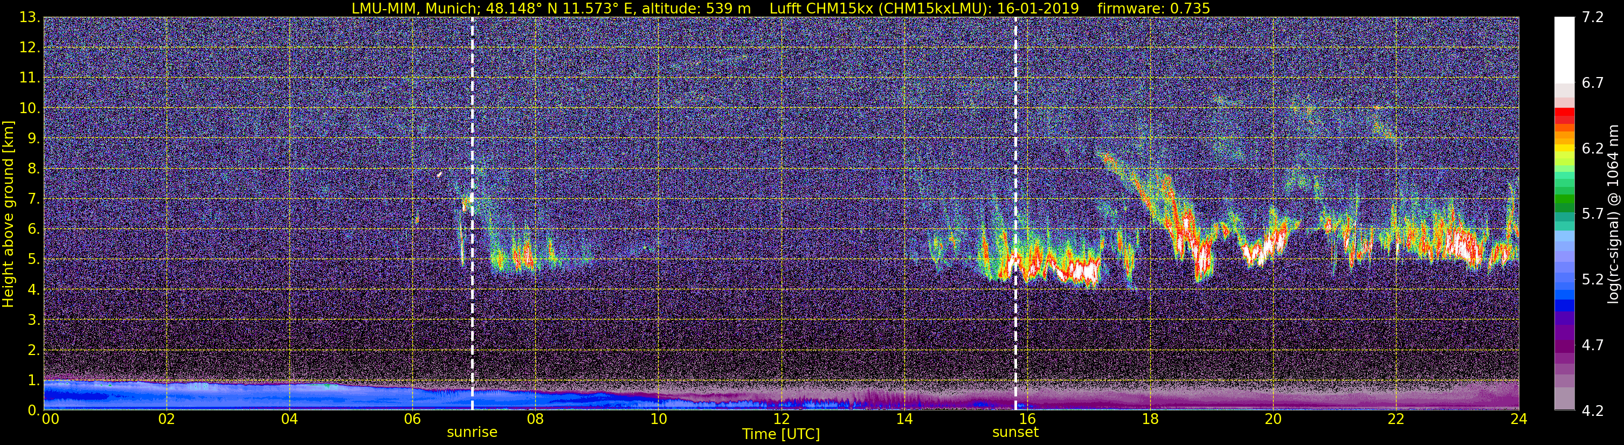Click the sunset dashed vertical line marker

tap(1015, 214)
